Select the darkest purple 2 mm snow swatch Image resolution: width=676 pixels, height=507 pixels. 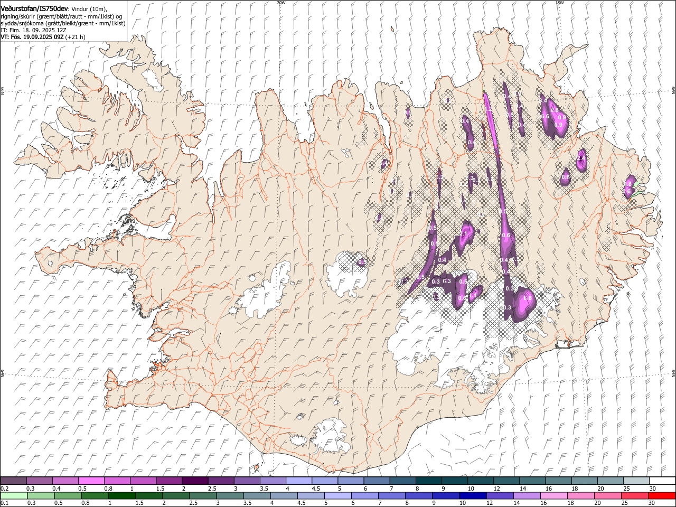(x=195, y=481)
